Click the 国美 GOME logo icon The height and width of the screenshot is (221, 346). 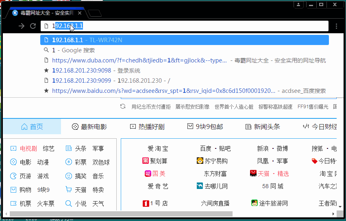coord(148,174)
